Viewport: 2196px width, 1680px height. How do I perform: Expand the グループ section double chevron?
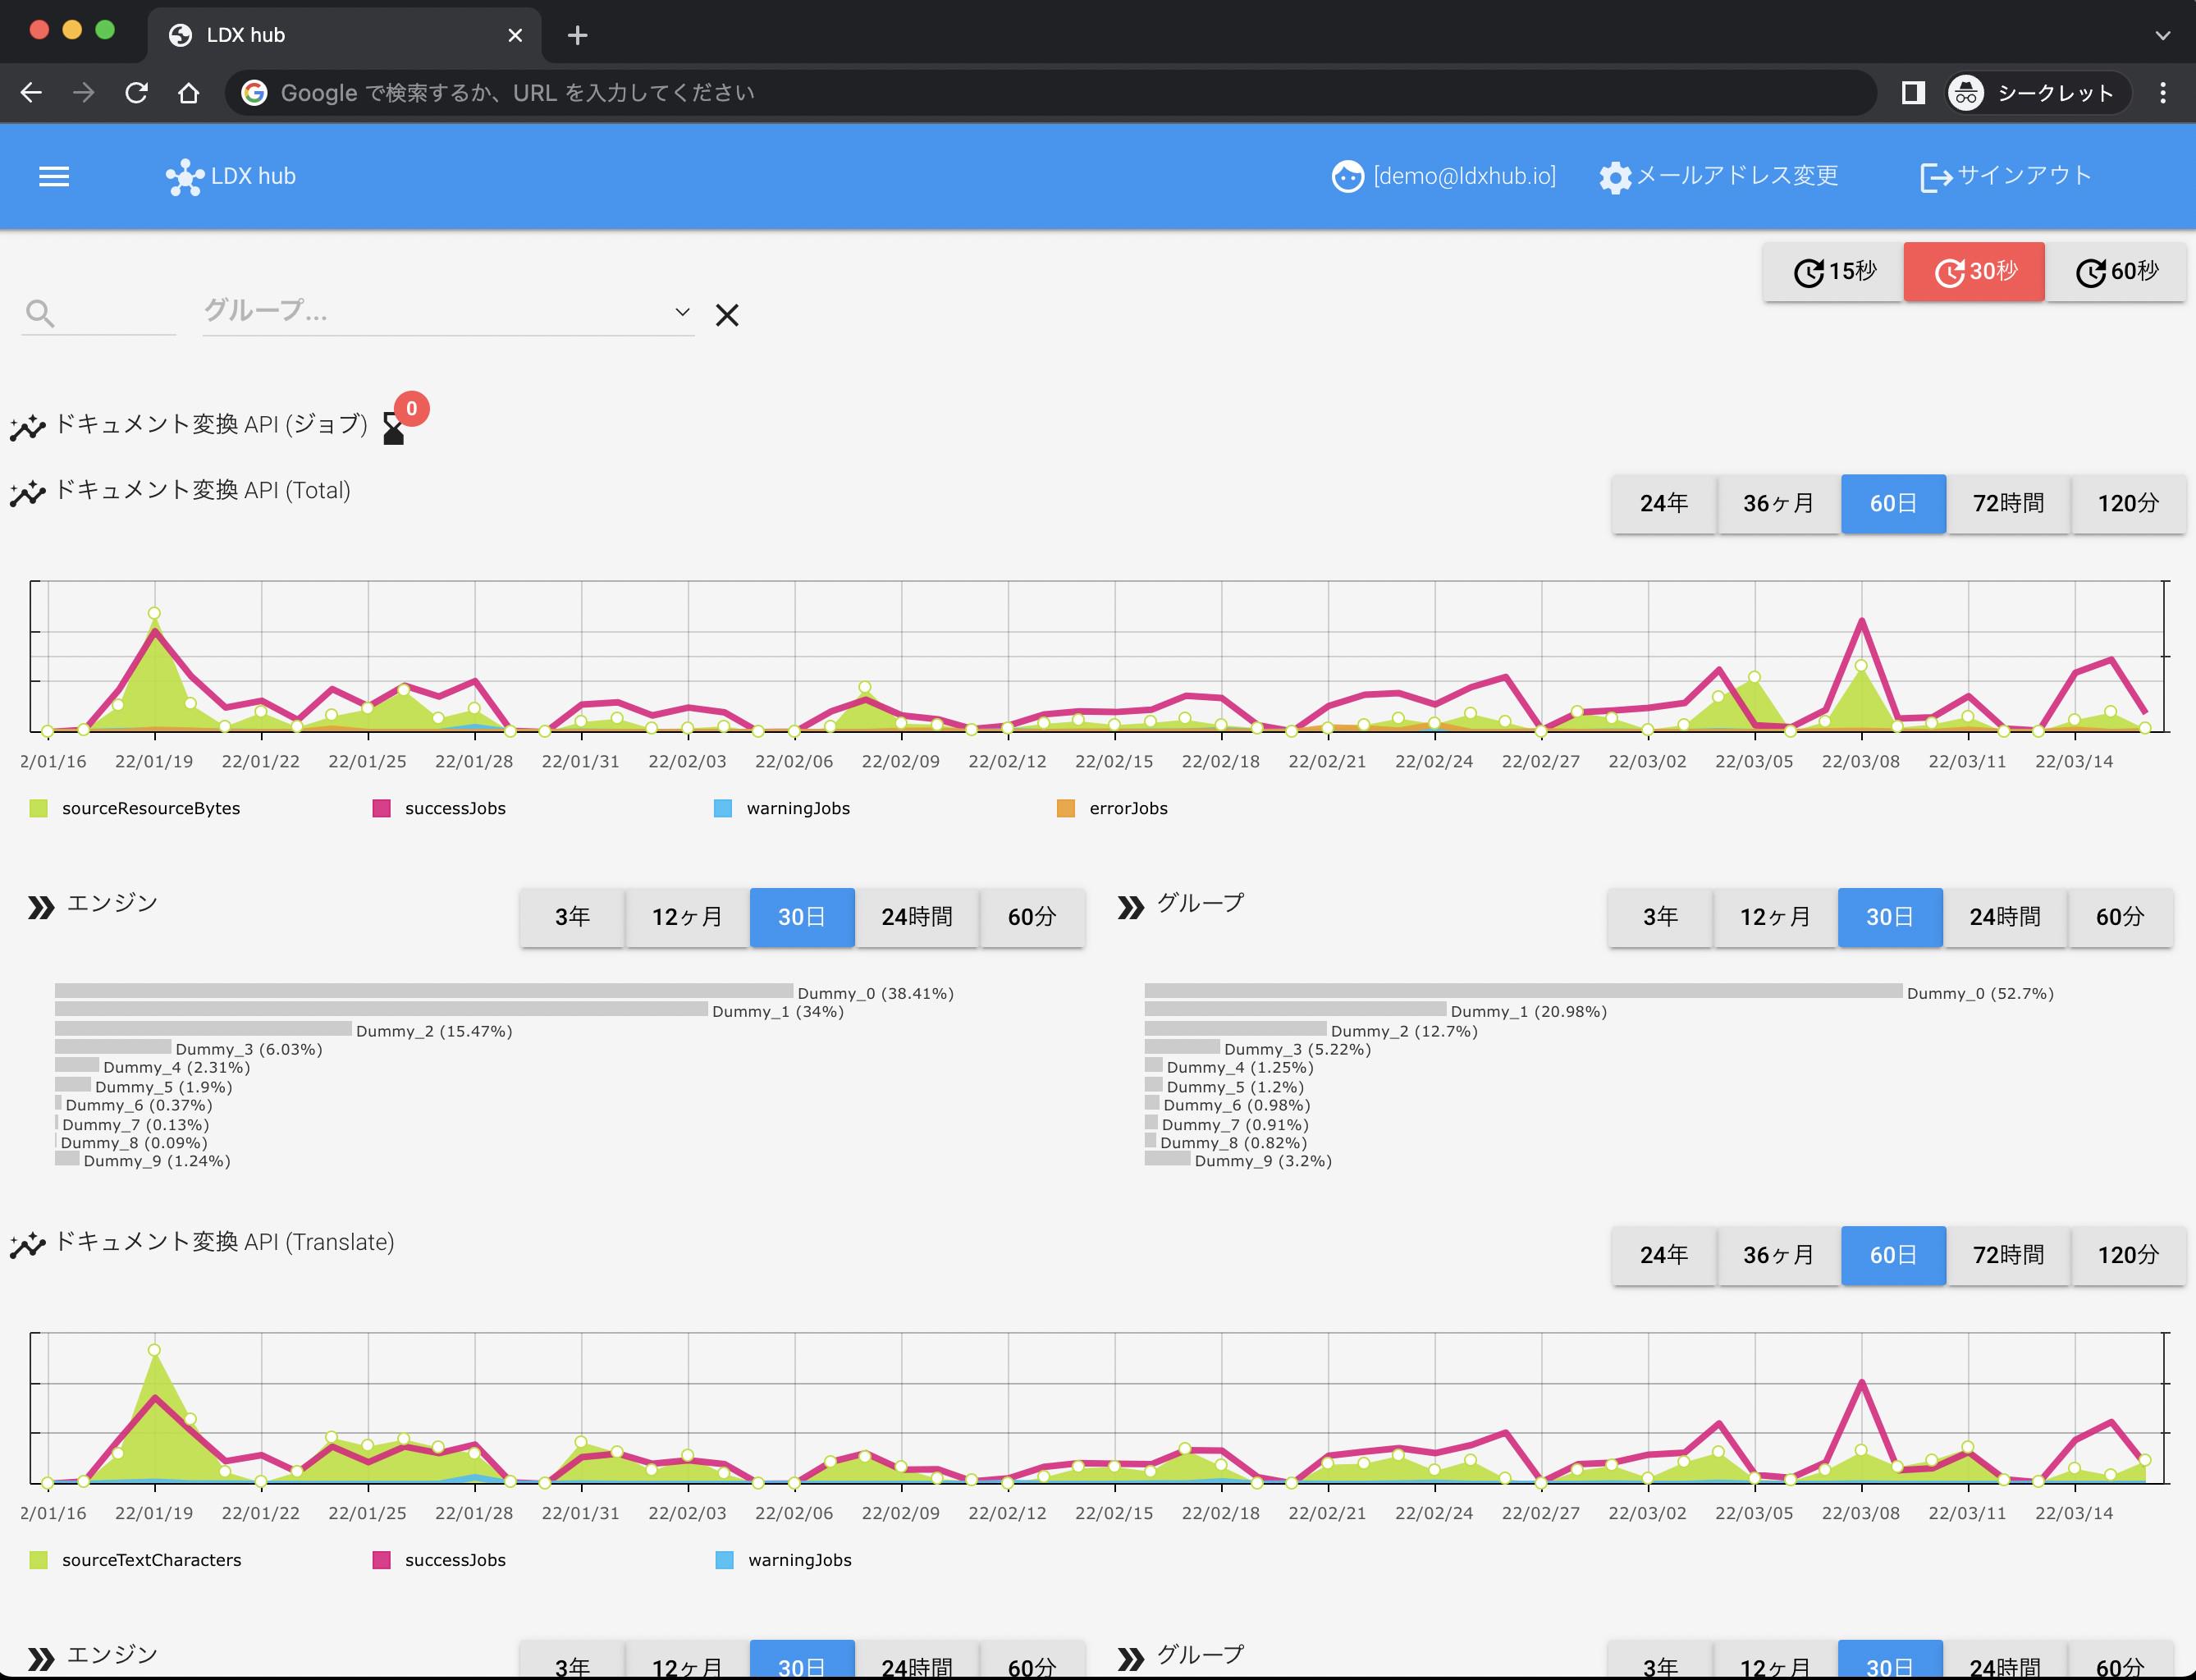pyautogui.click(x=1130, y=907)
